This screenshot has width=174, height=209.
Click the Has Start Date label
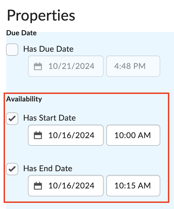coord(49,118)
